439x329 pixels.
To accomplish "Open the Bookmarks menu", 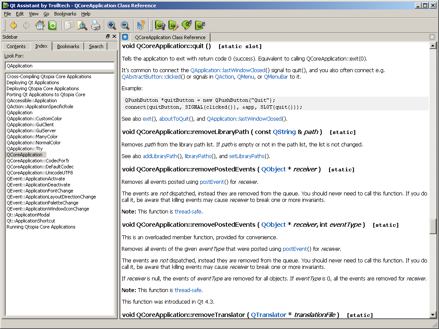I will click(65, 14).
